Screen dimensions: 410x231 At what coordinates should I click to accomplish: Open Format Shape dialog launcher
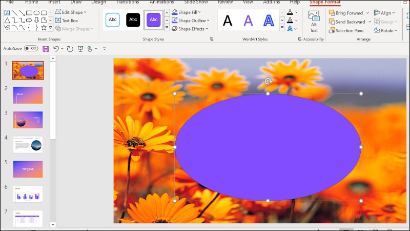coord(211,40)
